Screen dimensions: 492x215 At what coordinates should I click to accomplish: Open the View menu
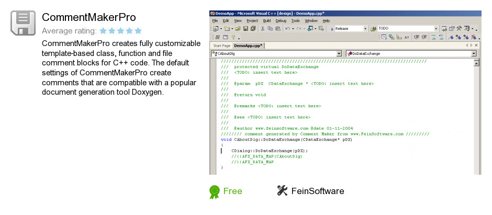(x=238, y=21)
